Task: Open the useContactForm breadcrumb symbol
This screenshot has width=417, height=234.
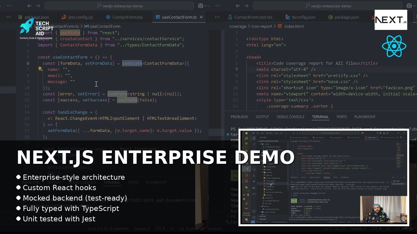Action: point(102,26)
